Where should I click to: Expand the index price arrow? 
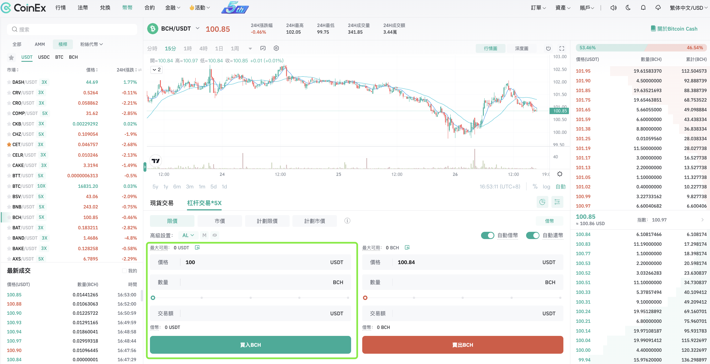pos(703,220)
